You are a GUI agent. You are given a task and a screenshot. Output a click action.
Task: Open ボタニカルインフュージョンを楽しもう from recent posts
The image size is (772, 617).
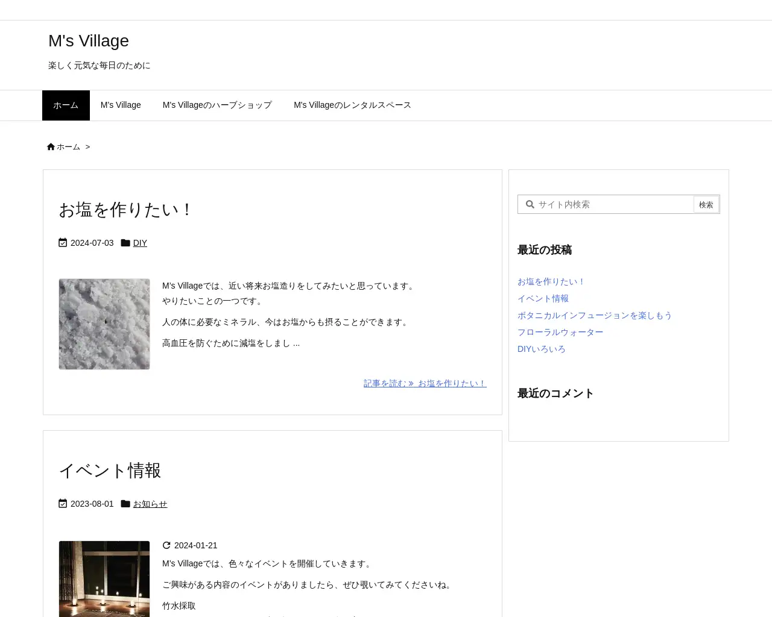tap(595, 315)
